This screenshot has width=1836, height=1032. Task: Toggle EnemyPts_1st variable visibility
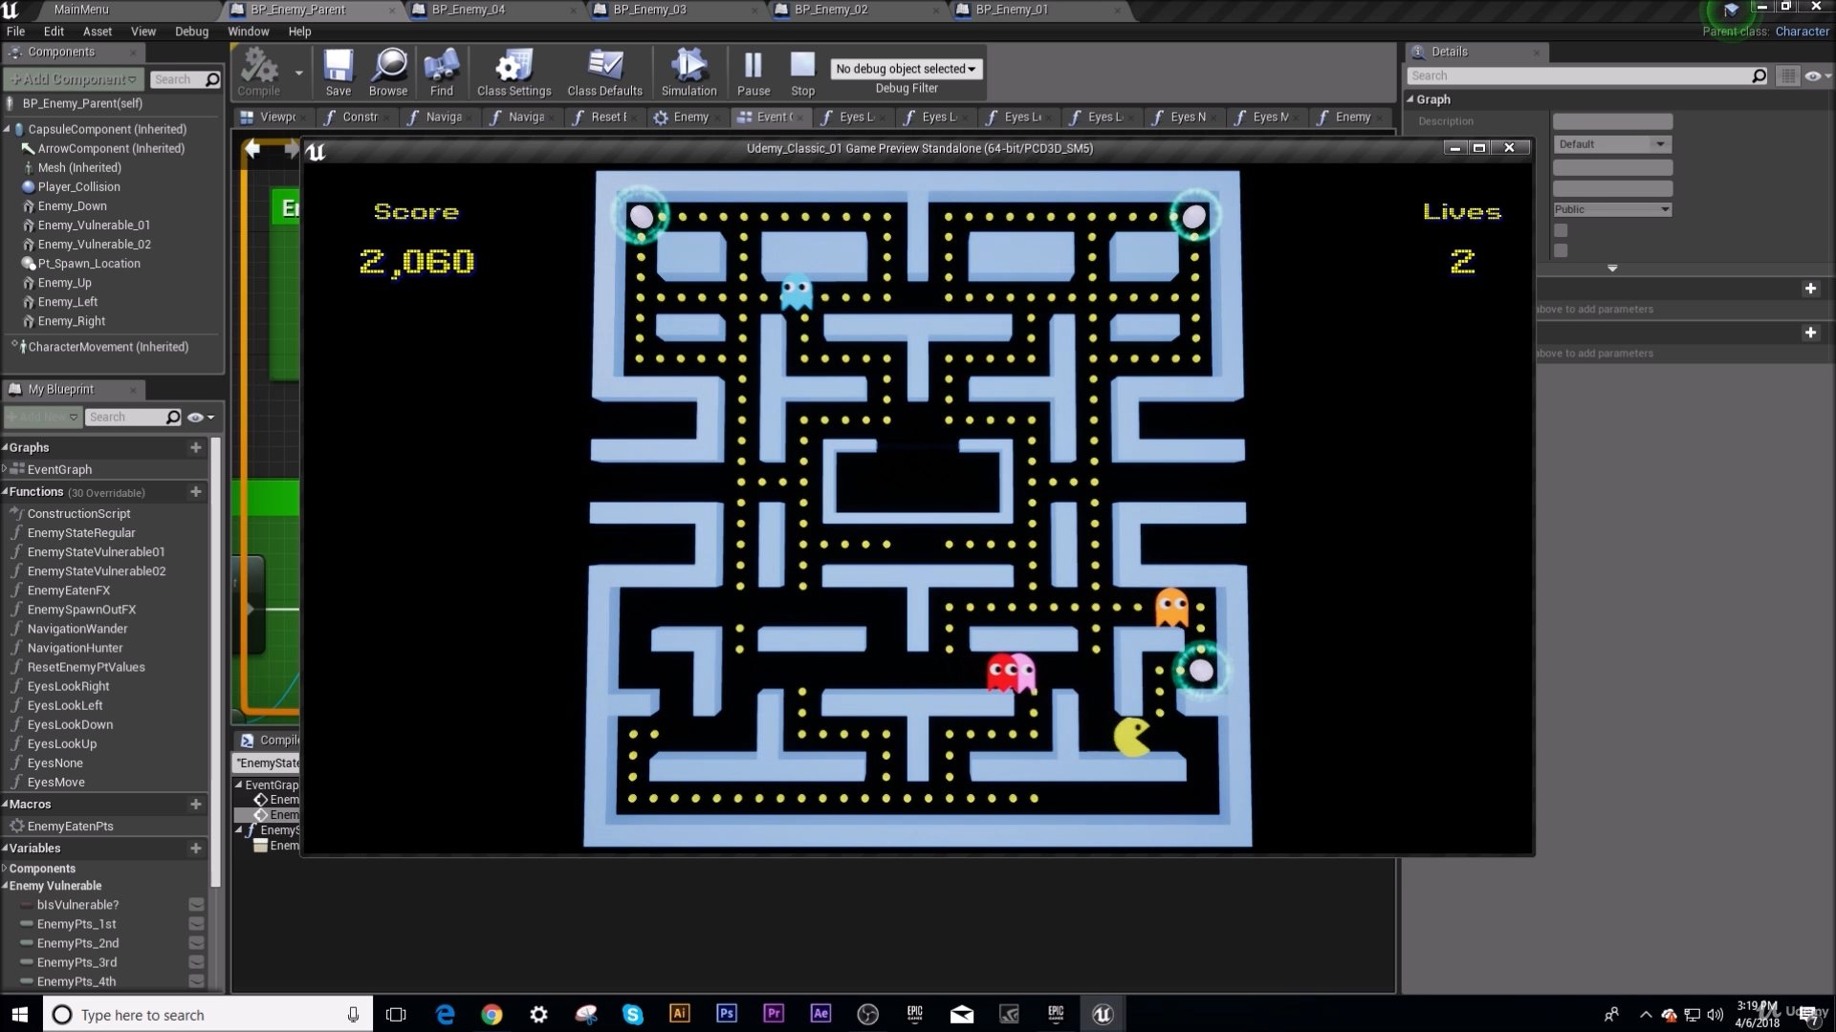(196, 924)
